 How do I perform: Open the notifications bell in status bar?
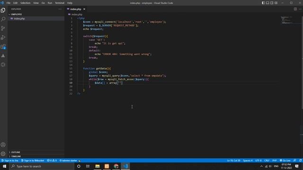coord(300,161)
